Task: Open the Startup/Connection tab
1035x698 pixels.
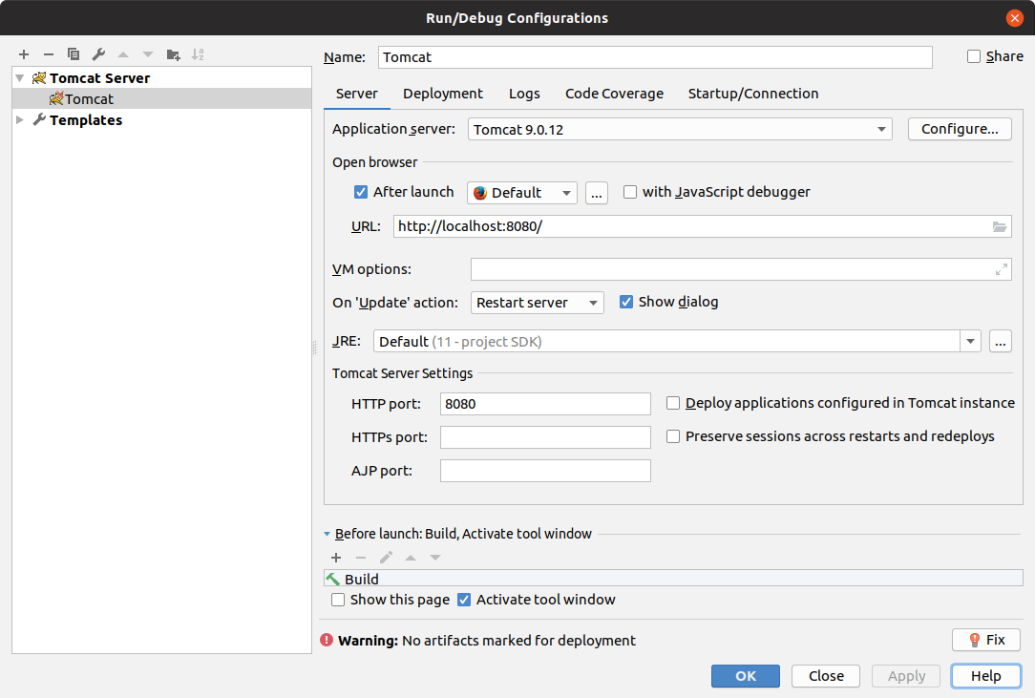Action: point(753,94)
